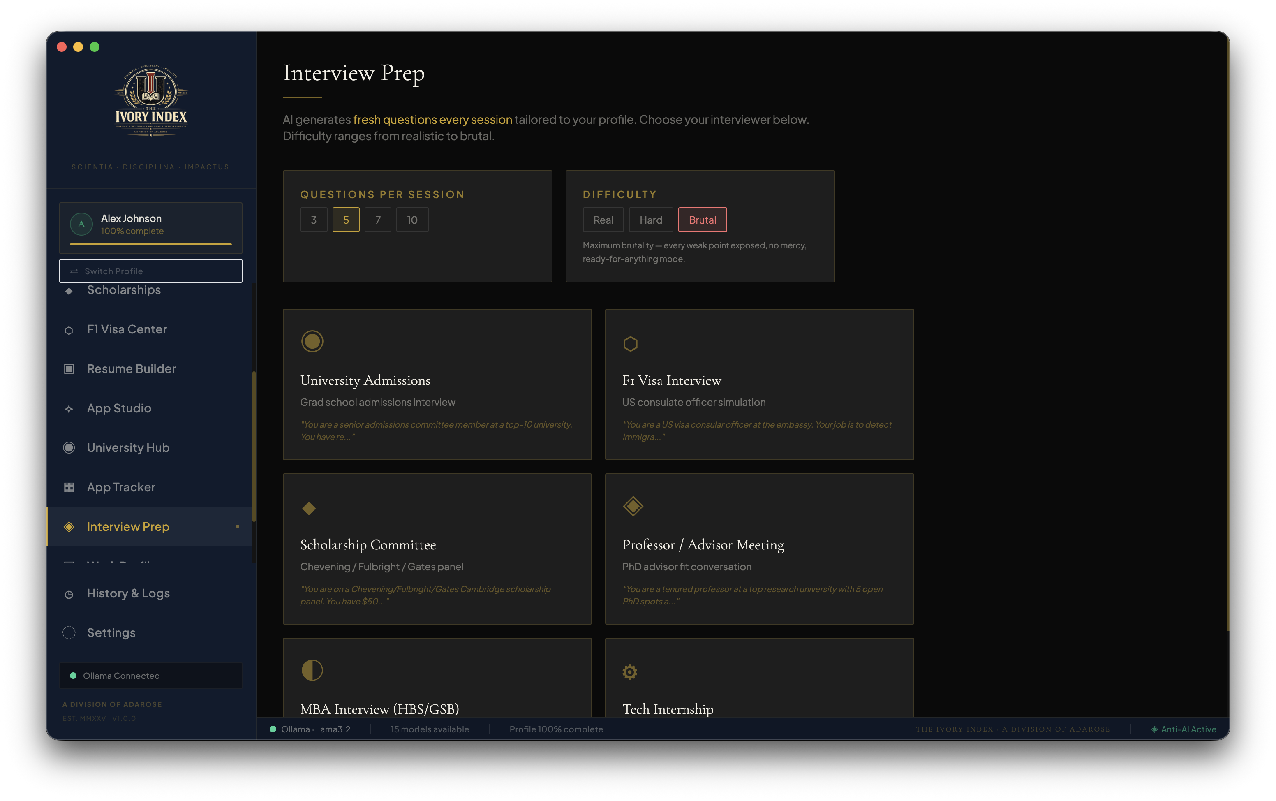Viewport: 1276px width, 801px height.
Task: Click '100% complete' under Alex Johnson
Action: point(132,231)
